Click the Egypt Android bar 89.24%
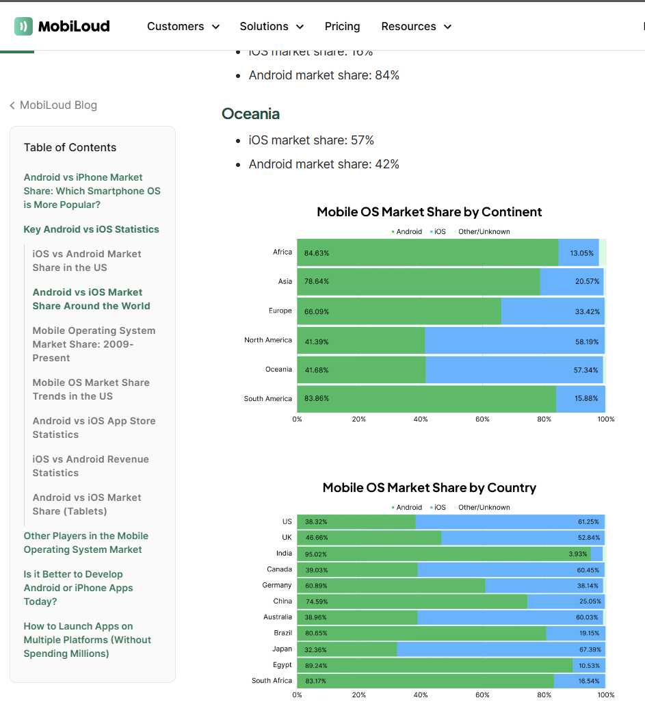The width and height of the screenshot is (645, 713). tap(435, 665)
